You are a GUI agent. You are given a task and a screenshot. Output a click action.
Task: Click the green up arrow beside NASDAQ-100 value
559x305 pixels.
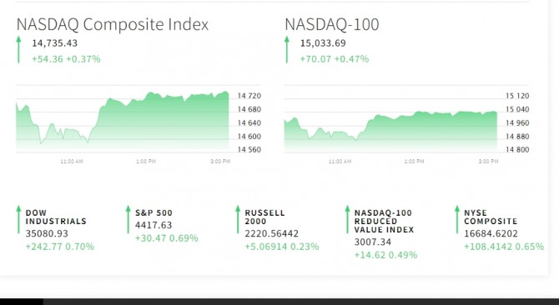287,50
